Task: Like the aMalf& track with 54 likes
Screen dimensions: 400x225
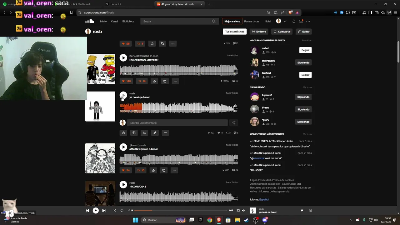Action: tap(126, 170)
